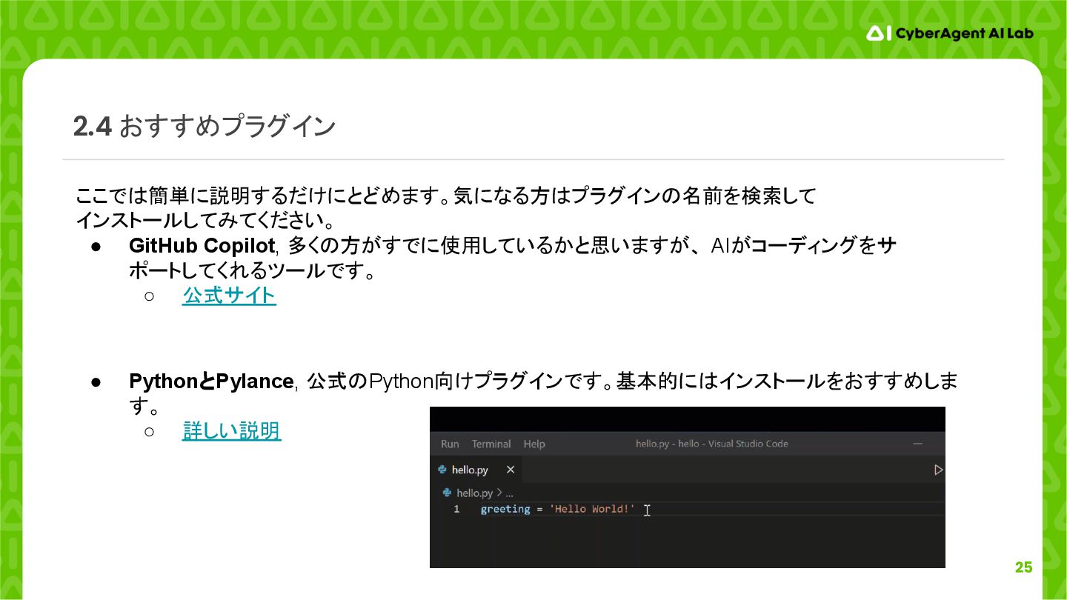Click the greeting variable in code
This screenshot has width=1067, height=600.
click(505, 509)
